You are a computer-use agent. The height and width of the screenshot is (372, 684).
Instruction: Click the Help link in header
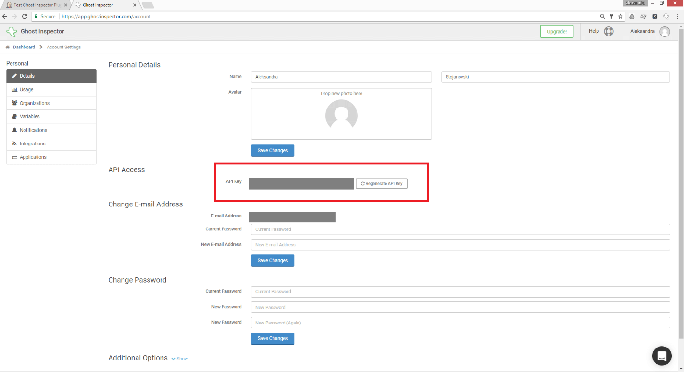click(594, 31)
